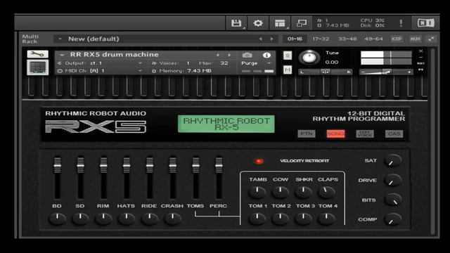Screen dimensions: 450x253
Task: Open the instrument info icon
Action: tap(266, 55)
